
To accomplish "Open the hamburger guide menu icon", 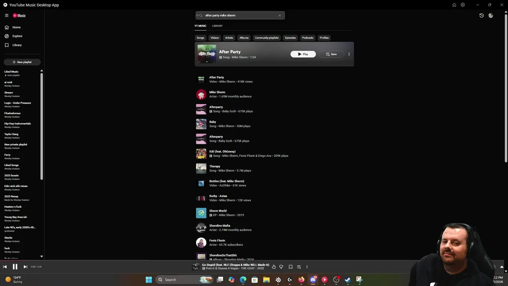I will (x=7, y=15).
